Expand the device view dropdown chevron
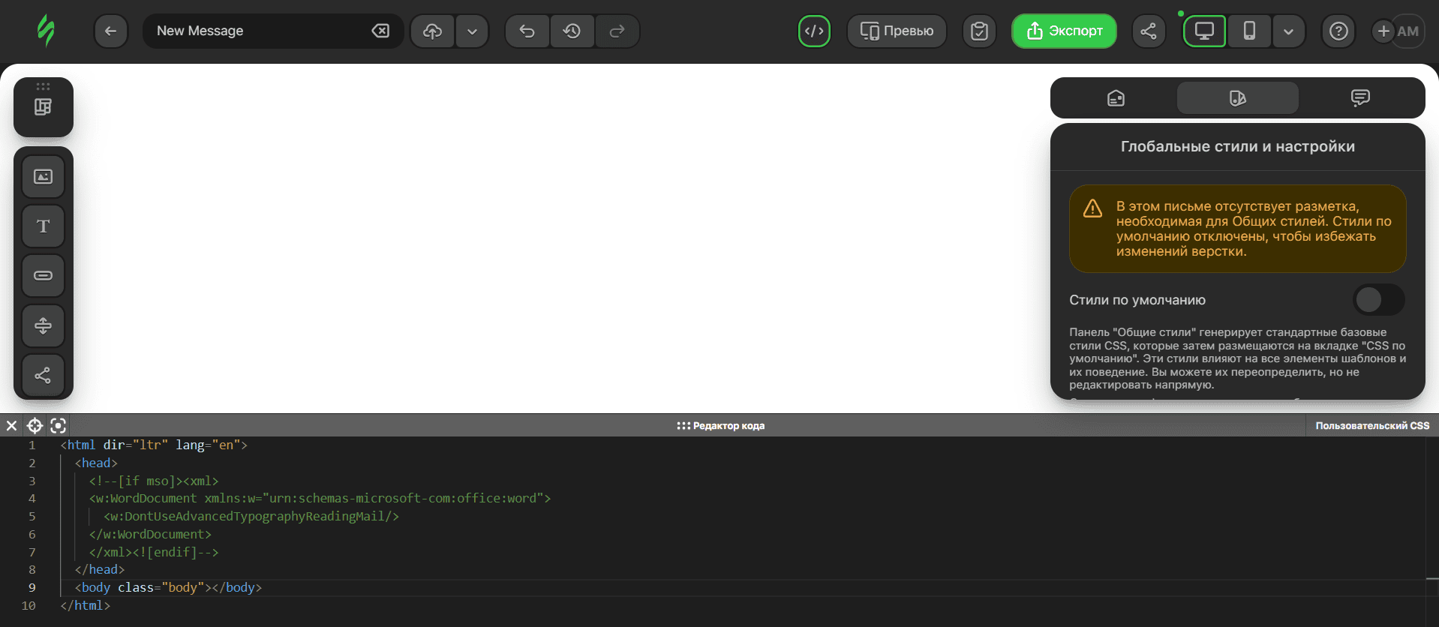The image size is (1439, 627). point(1288,31)
